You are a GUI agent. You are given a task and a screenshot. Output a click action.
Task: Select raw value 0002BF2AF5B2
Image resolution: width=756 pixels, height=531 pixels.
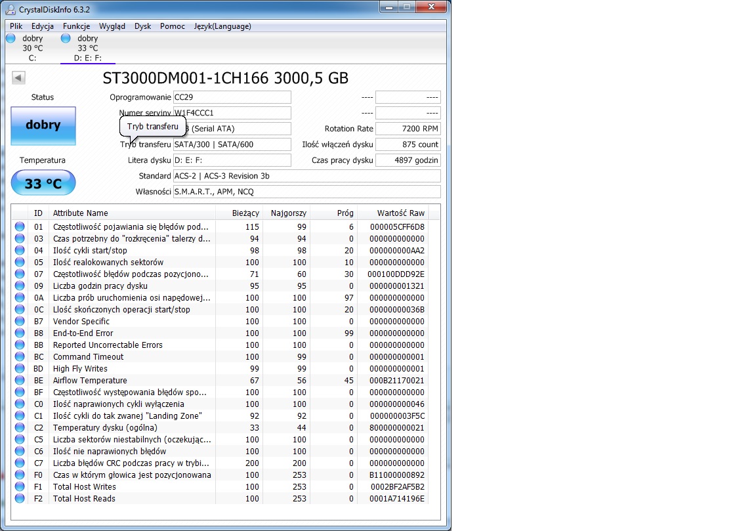(x=397, y=486)
